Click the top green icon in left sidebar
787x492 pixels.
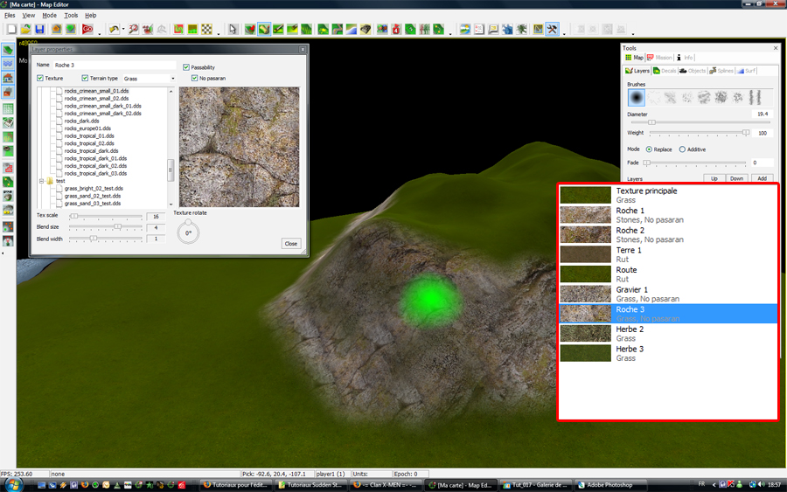8,50
